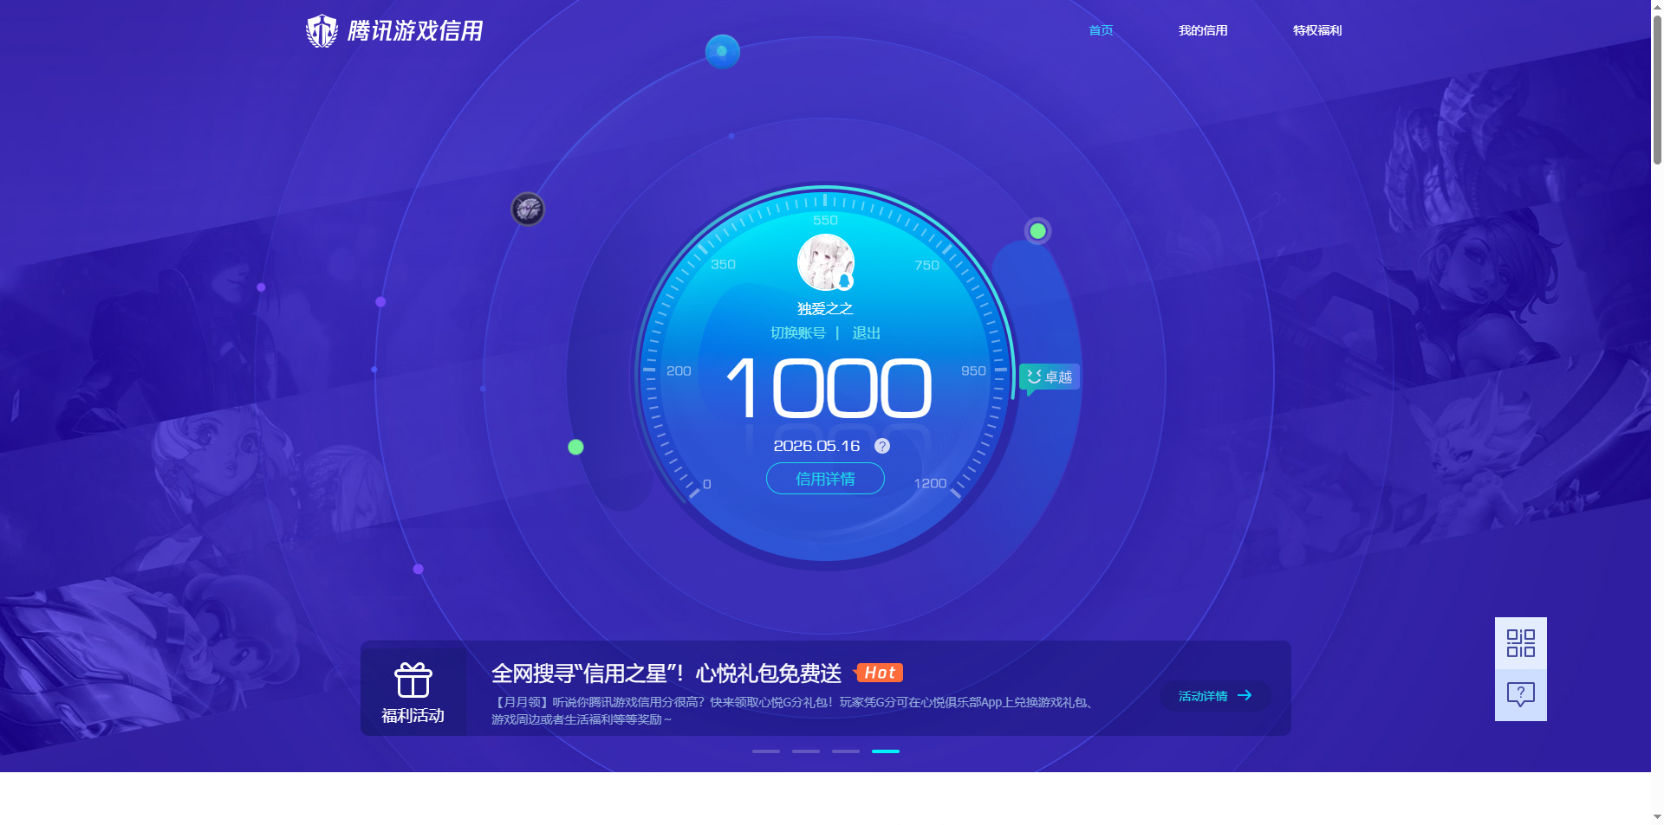The height and width of the screenshot is (825, 1664).
Task: Open the 特权福利 nav tab
Action: [x=1317, y=30]
